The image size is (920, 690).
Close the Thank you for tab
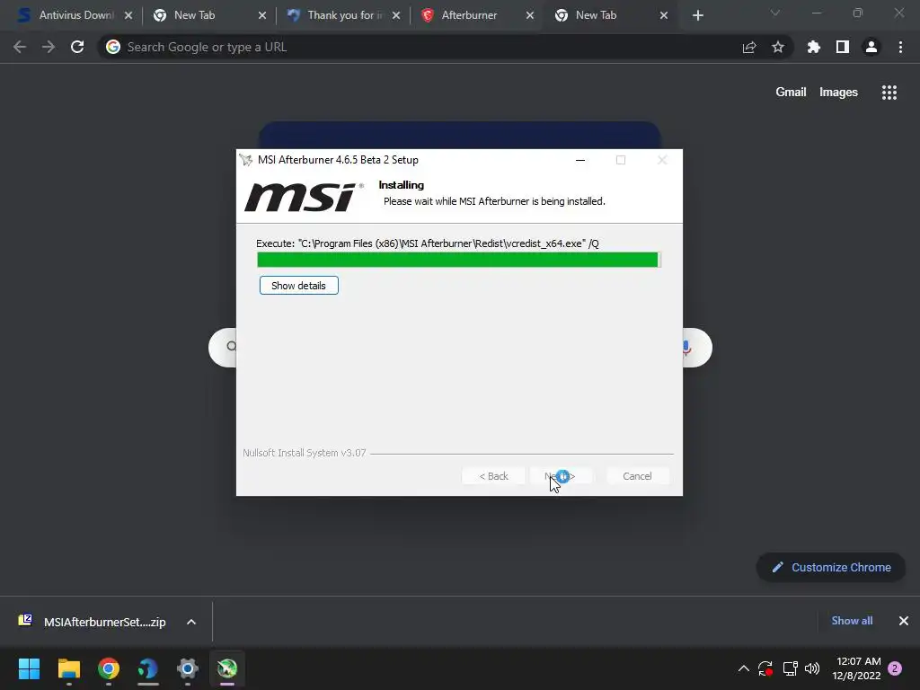[x=396, y=15]
